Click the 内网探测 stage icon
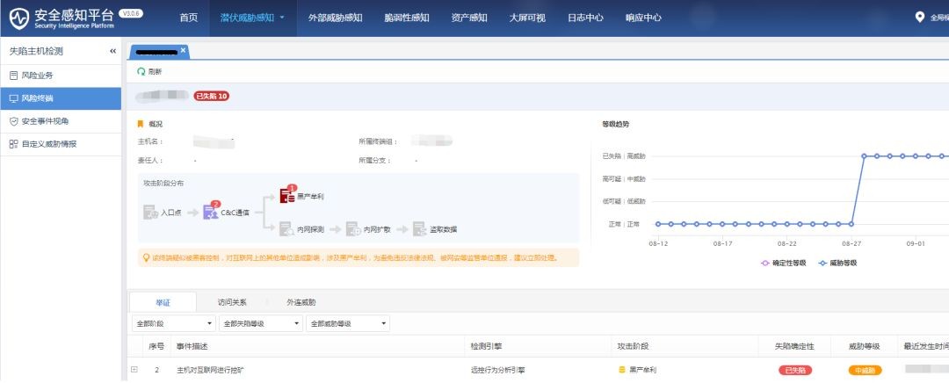 [286, 229]
